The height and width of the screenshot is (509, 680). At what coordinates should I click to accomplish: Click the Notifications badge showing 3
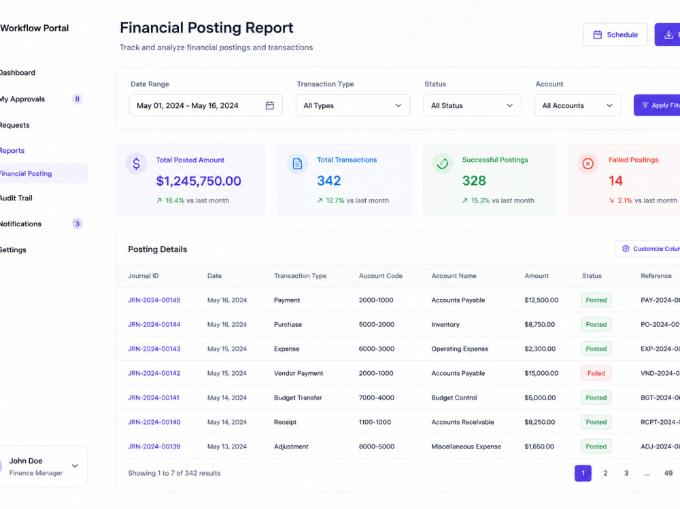[78, 224]
